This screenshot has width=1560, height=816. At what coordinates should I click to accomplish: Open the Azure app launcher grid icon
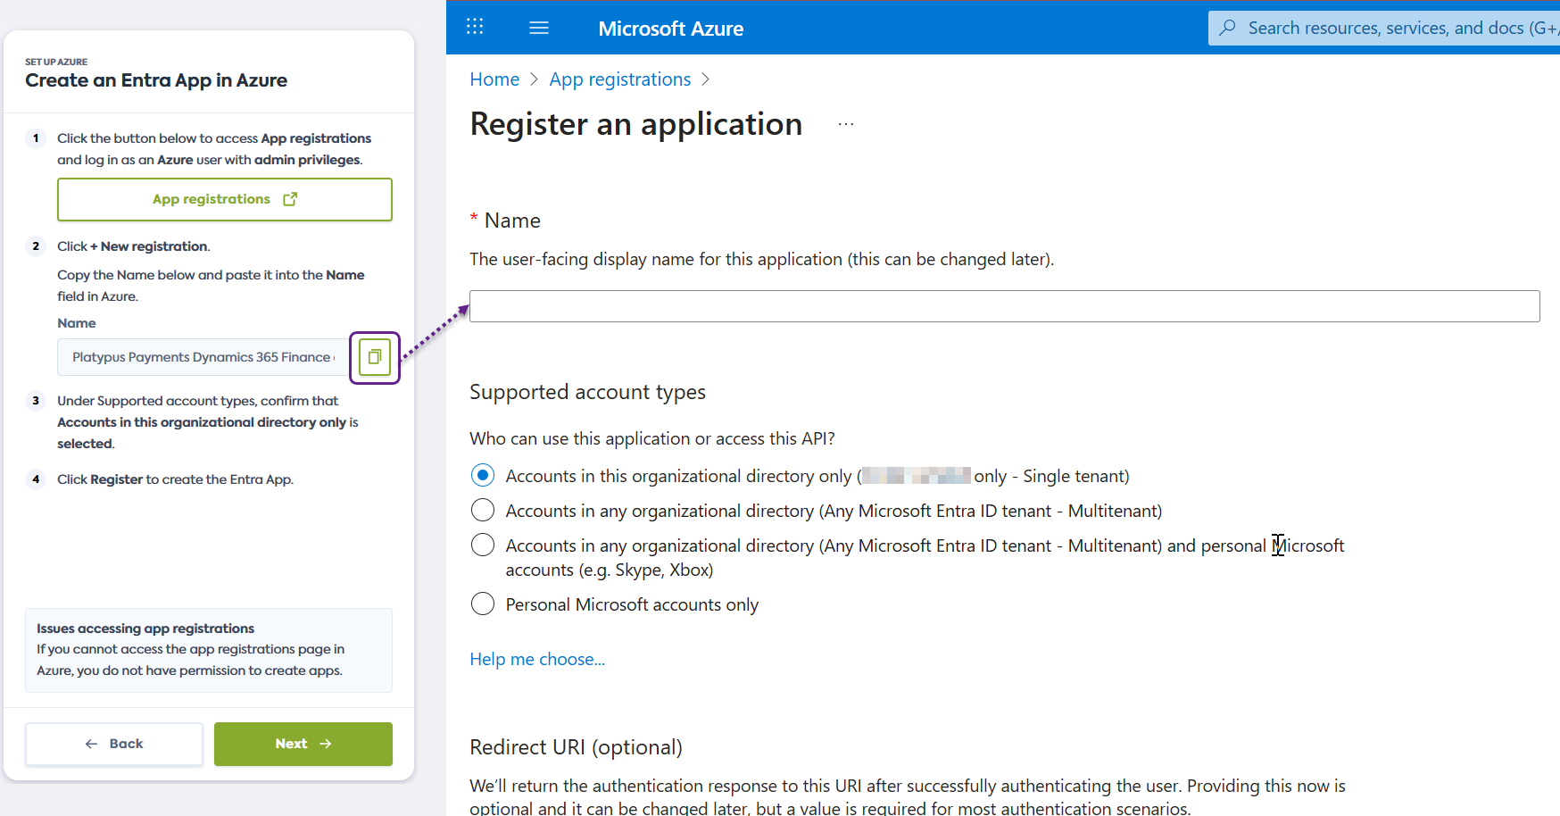[475, 27]
